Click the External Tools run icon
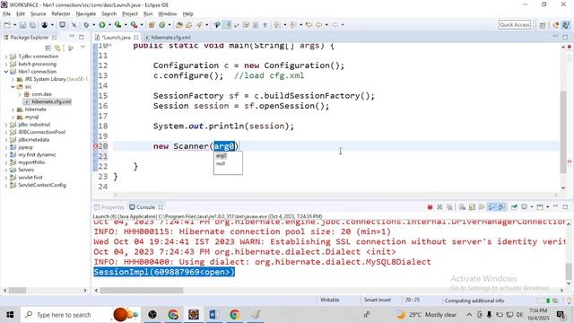Image resolution: width=574 pixels, height=323 pixels. click(x=134, y=25)
